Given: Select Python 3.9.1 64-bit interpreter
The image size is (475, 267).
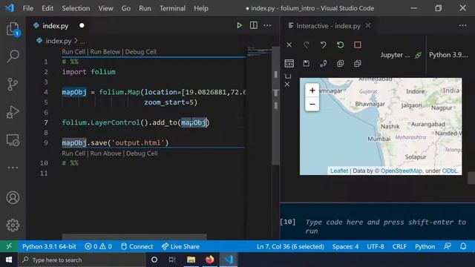Looking at the screenshot, I should 49,246.
